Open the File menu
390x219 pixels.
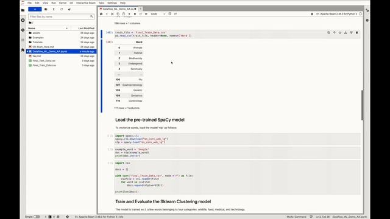coord(29,2)
